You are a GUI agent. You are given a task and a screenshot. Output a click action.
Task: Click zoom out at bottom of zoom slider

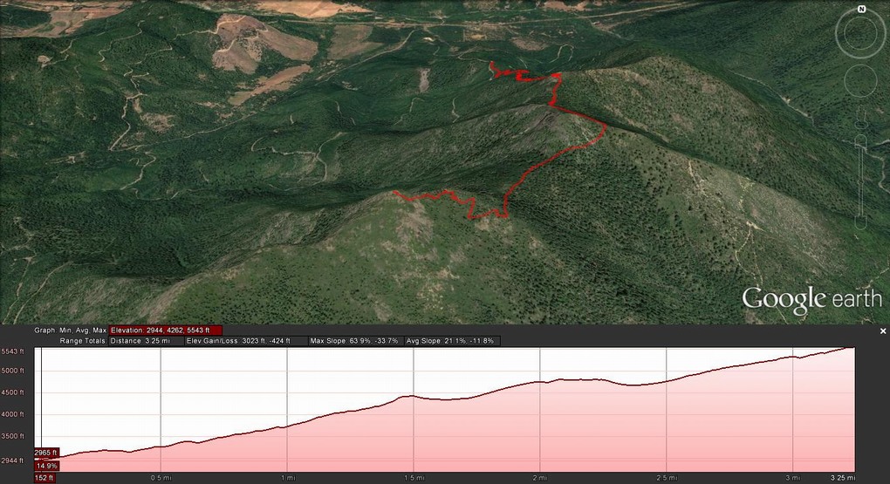point(861,222)
